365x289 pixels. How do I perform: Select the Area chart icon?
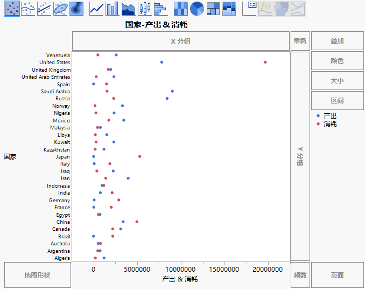pyautogui.click(x=128, y=8)
